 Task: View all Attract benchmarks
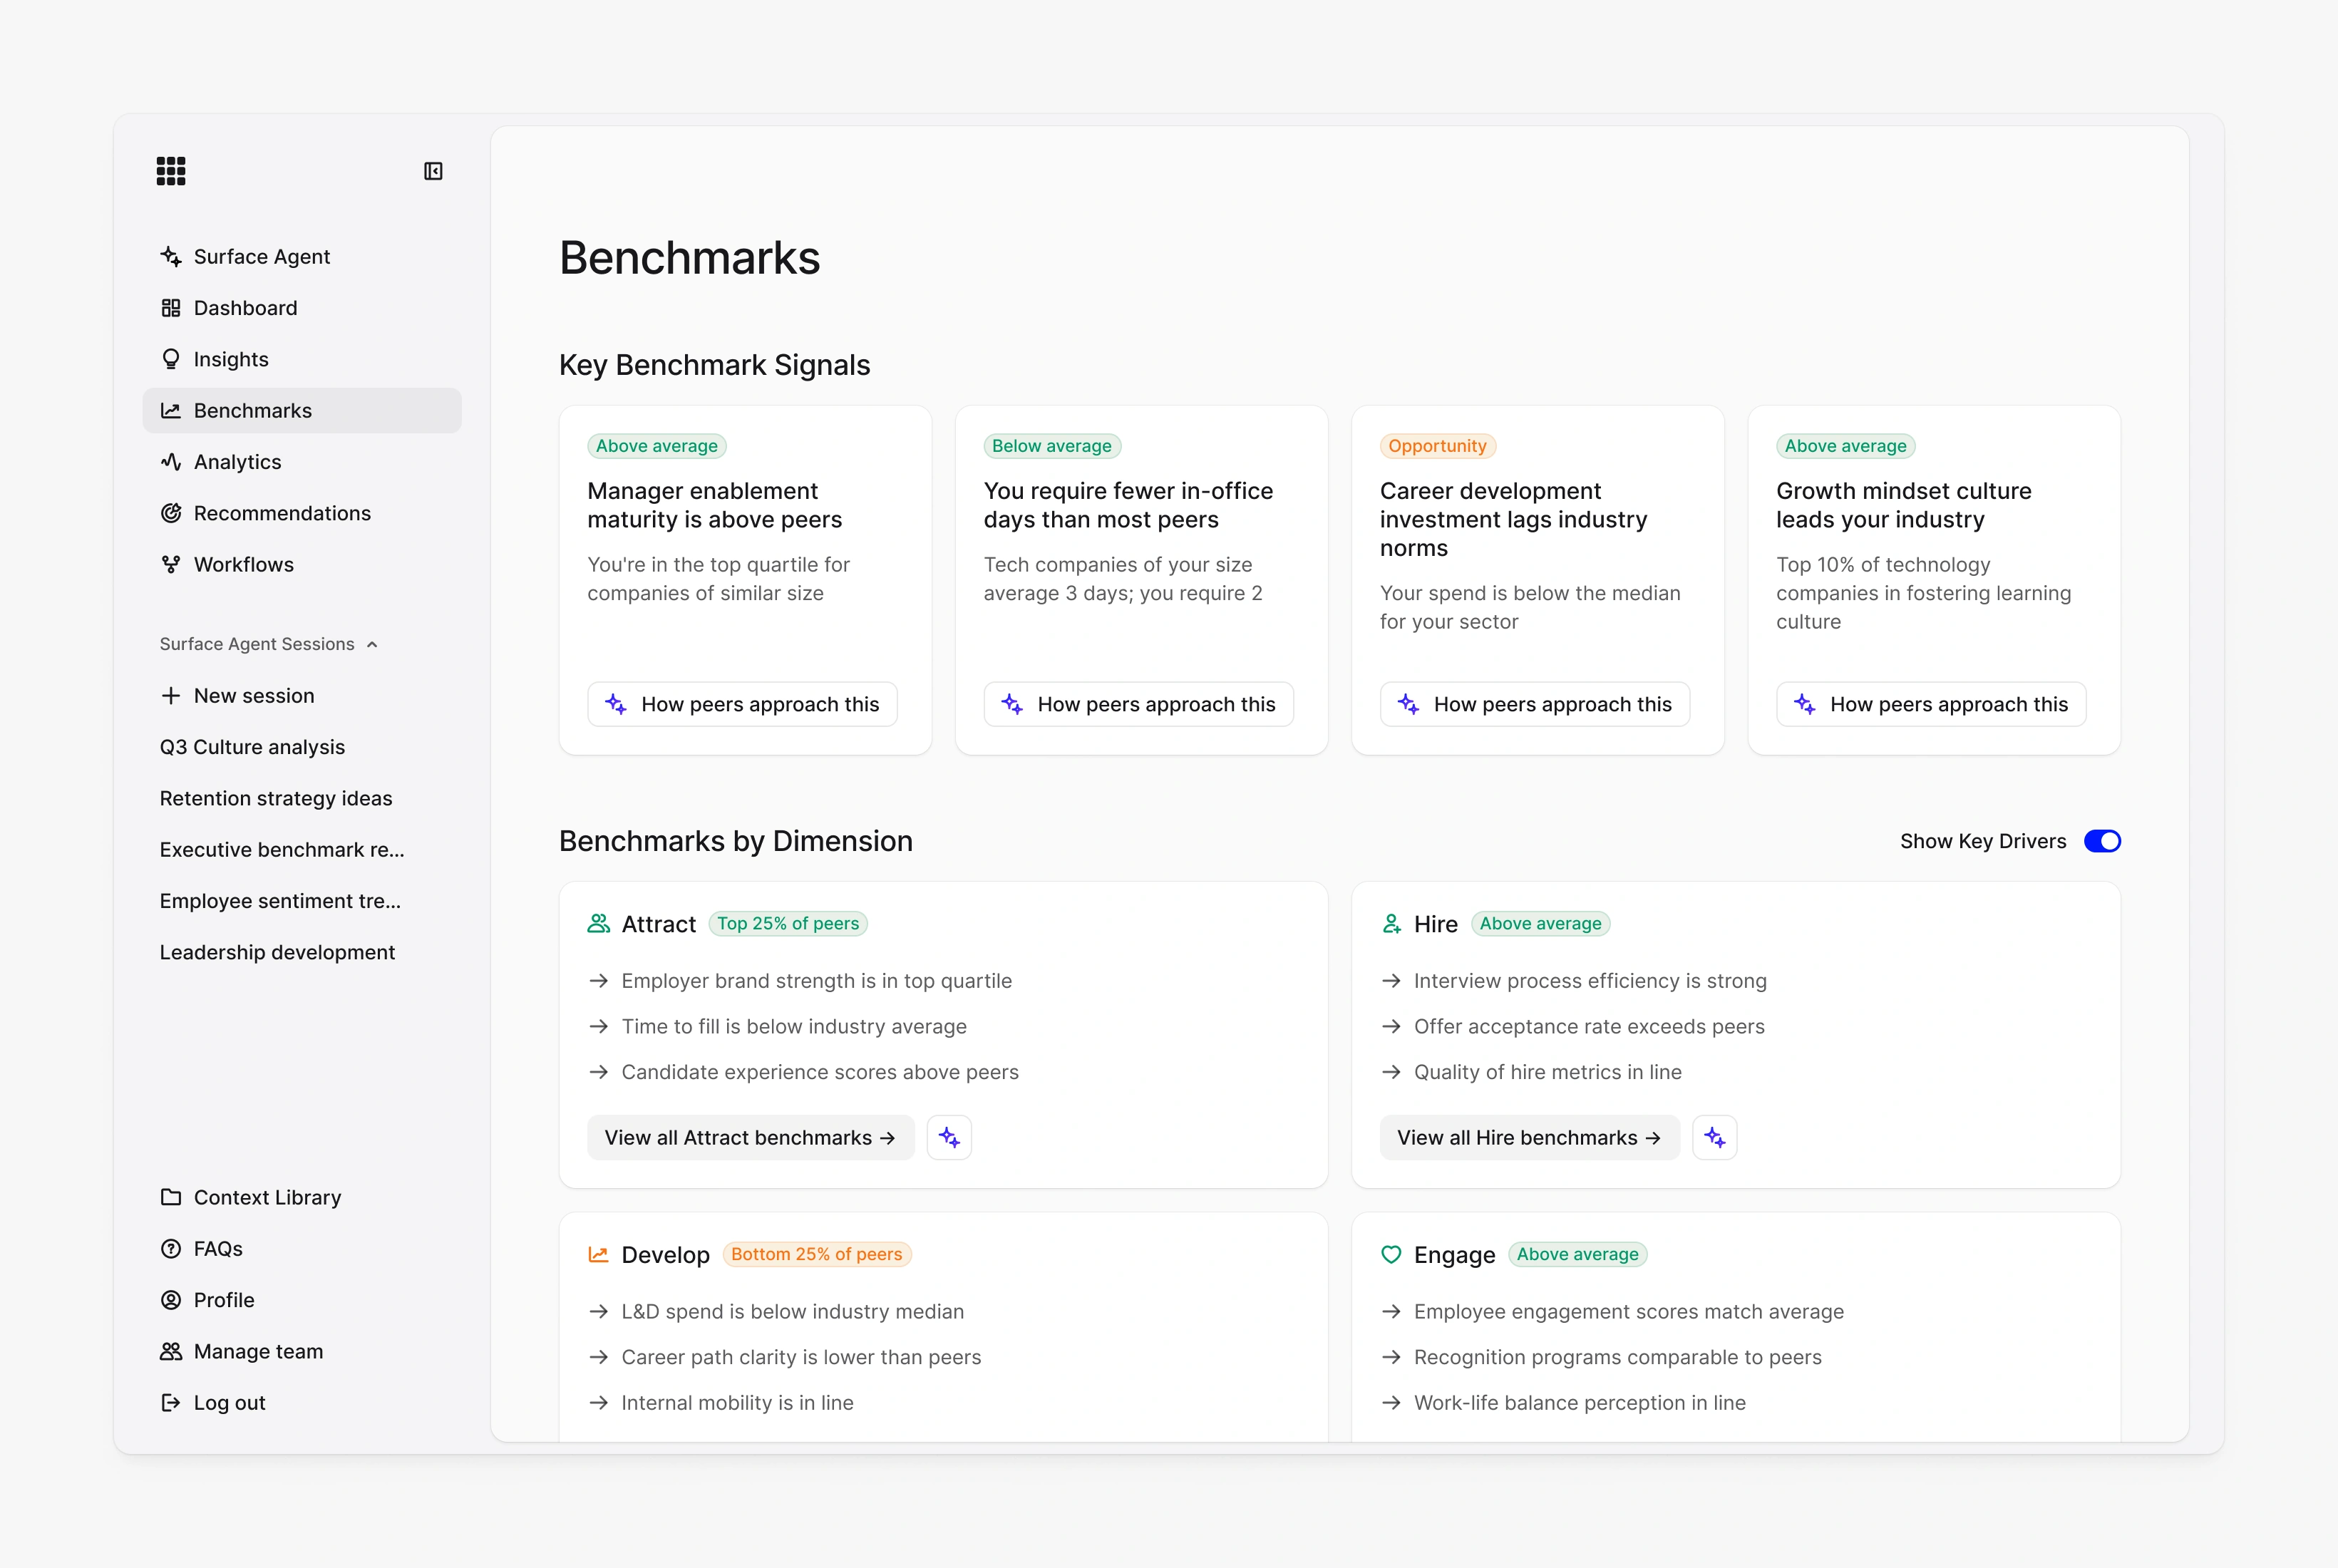[751, 1138]
